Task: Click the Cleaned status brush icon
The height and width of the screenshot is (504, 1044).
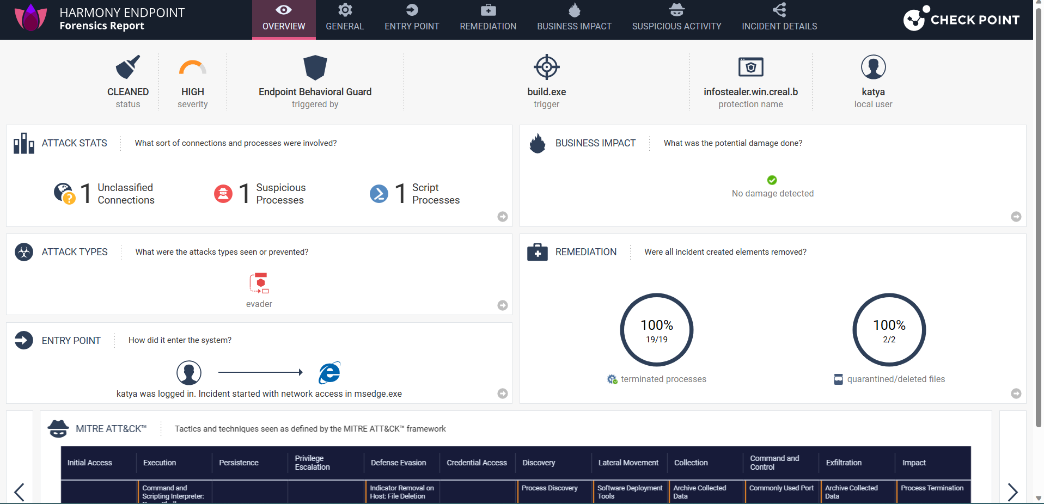Action: click(x=128, y=67)
